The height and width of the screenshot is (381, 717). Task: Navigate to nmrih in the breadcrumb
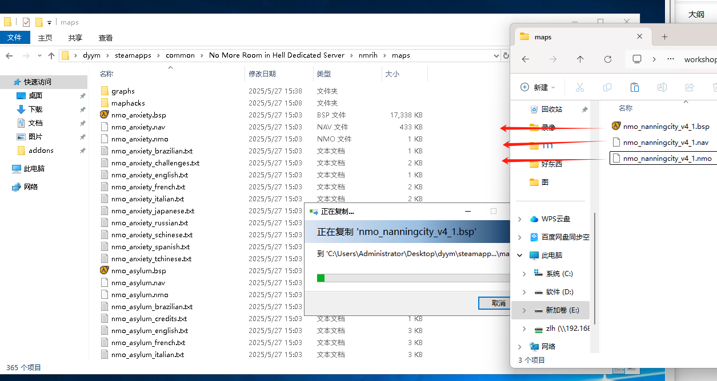pyautogui.click(x=368, y=55)
